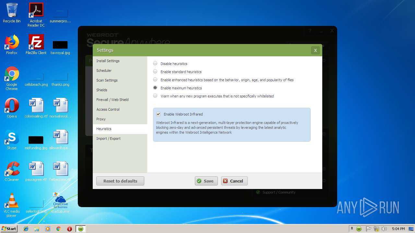Select cellsbeach.png desktop file

coord(36,80)
